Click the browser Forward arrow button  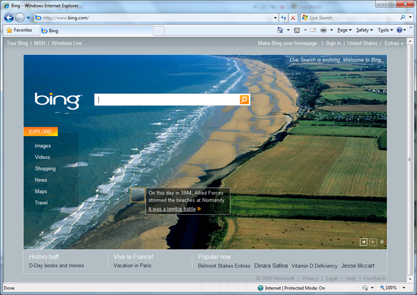click(20, 18)
